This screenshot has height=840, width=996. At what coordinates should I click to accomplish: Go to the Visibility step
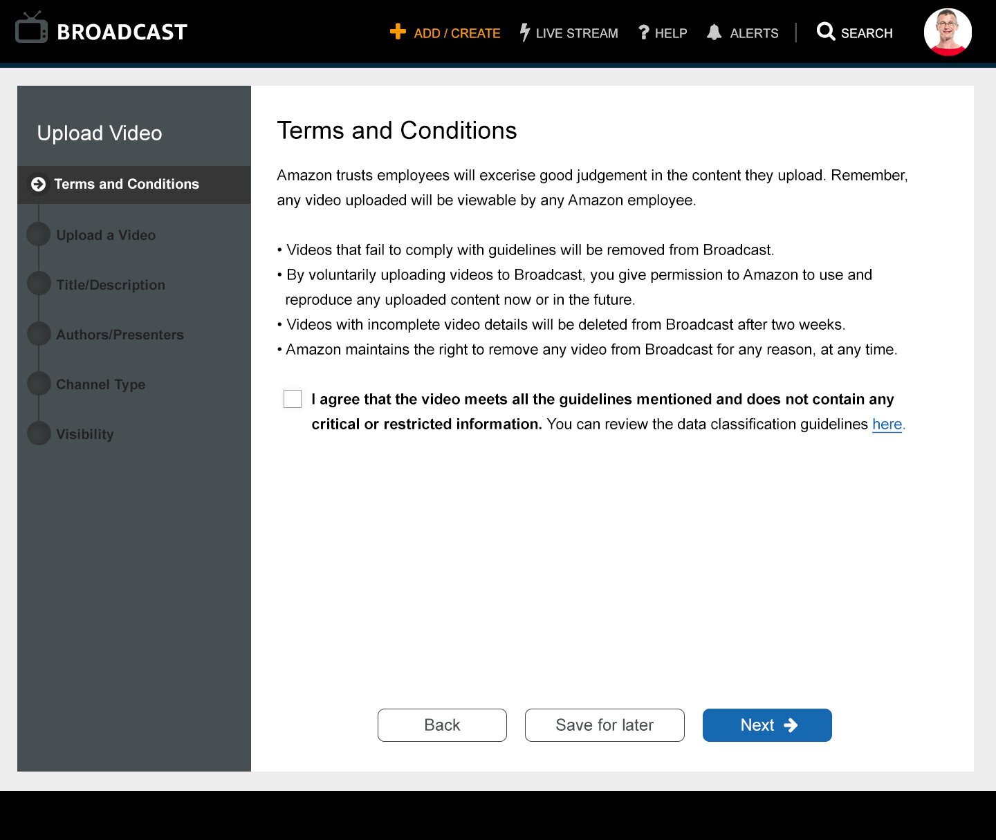point(84,434)
